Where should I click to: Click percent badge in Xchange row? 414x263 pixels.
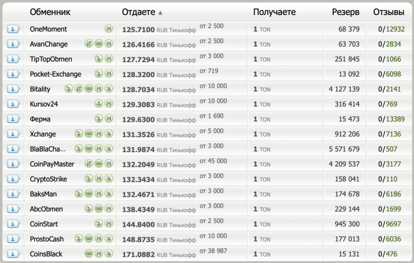click(x=109, y=133)
